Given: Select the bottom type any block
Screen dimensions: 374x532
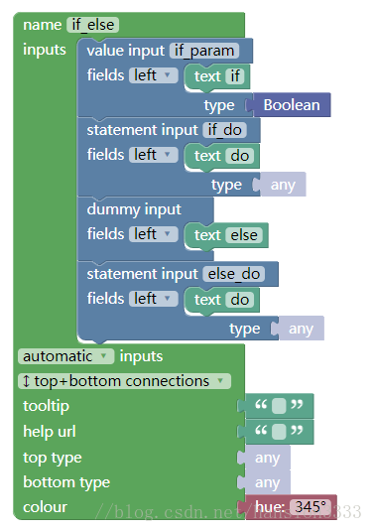Looking at the screenshot, I should [267, 482].
